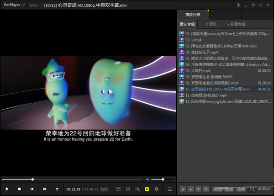
Task: Toggle 360-degree video mode
Action: [118, 189]
